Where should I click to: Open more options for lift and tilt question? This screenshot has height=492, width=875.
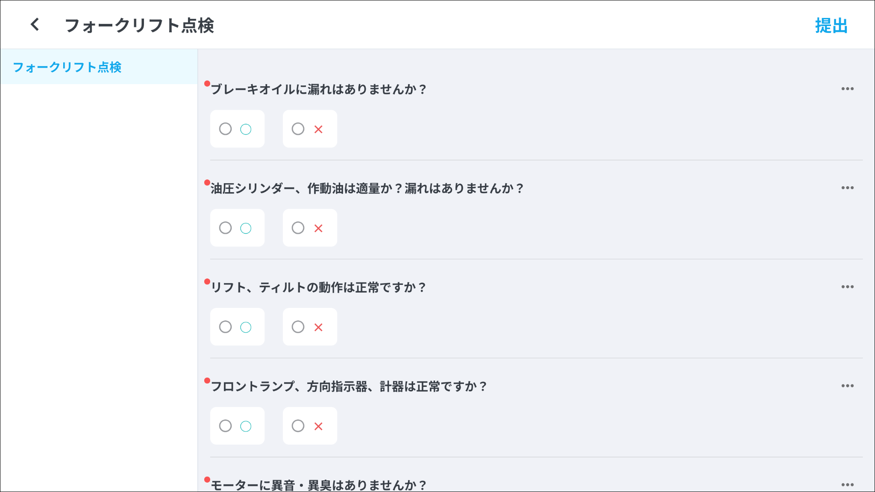click(847, 287)
